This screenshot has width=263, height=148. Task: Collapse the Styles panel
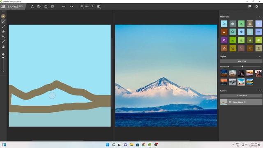(260, 57)
